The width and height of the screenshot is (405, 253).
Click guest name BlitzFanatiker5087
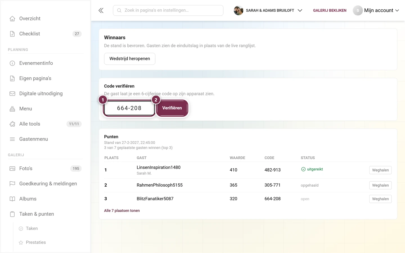[155, 199]
